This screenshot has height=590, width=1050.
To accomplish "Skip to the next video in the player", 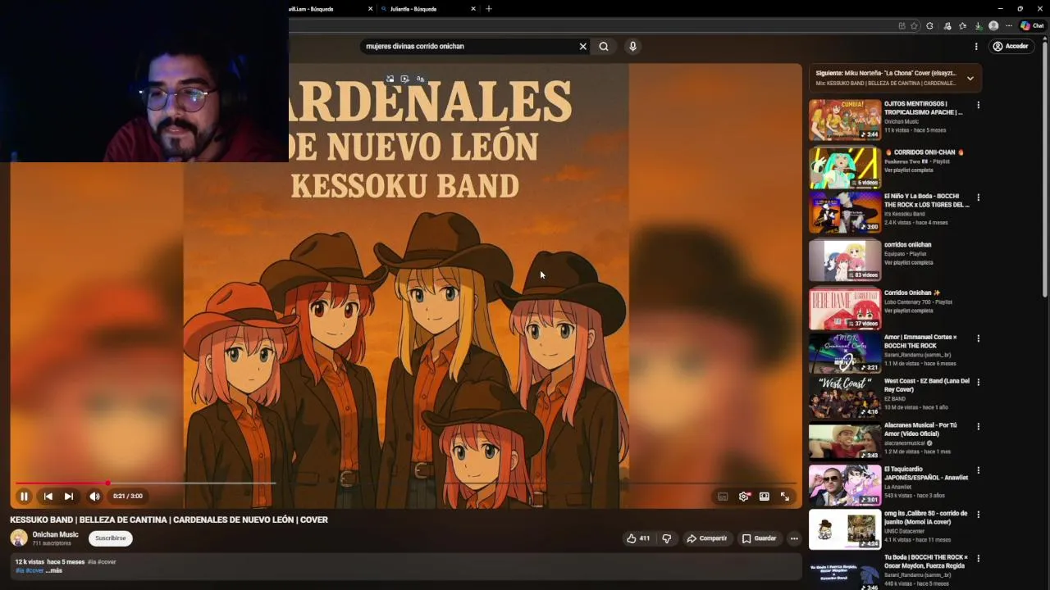I will point(69,496).
